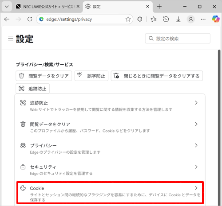Open the profile account icon
The height and width of the screenshot is (206, 222).
tap(191, 19)
